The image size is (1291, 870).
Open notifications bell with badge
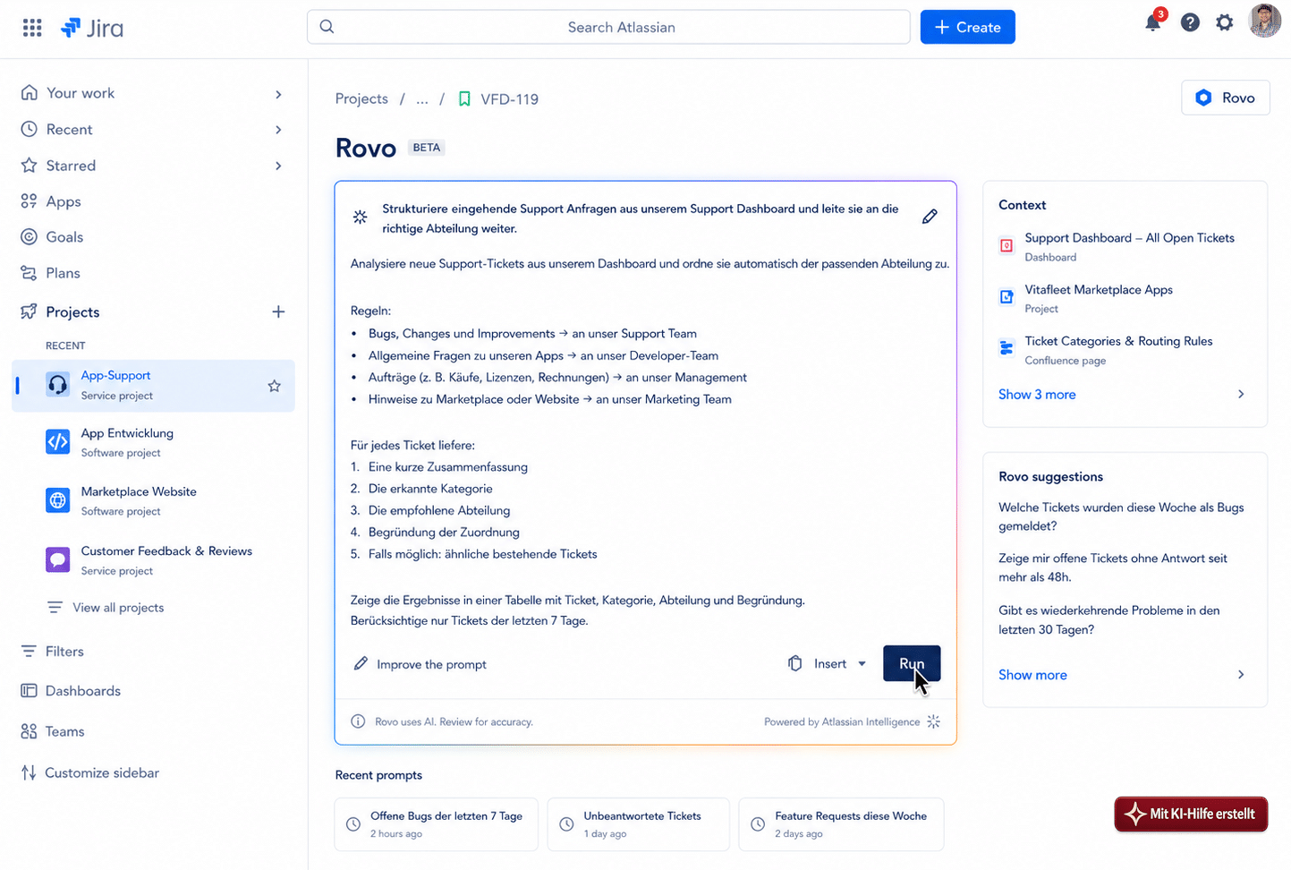(x=1154, y=21)
